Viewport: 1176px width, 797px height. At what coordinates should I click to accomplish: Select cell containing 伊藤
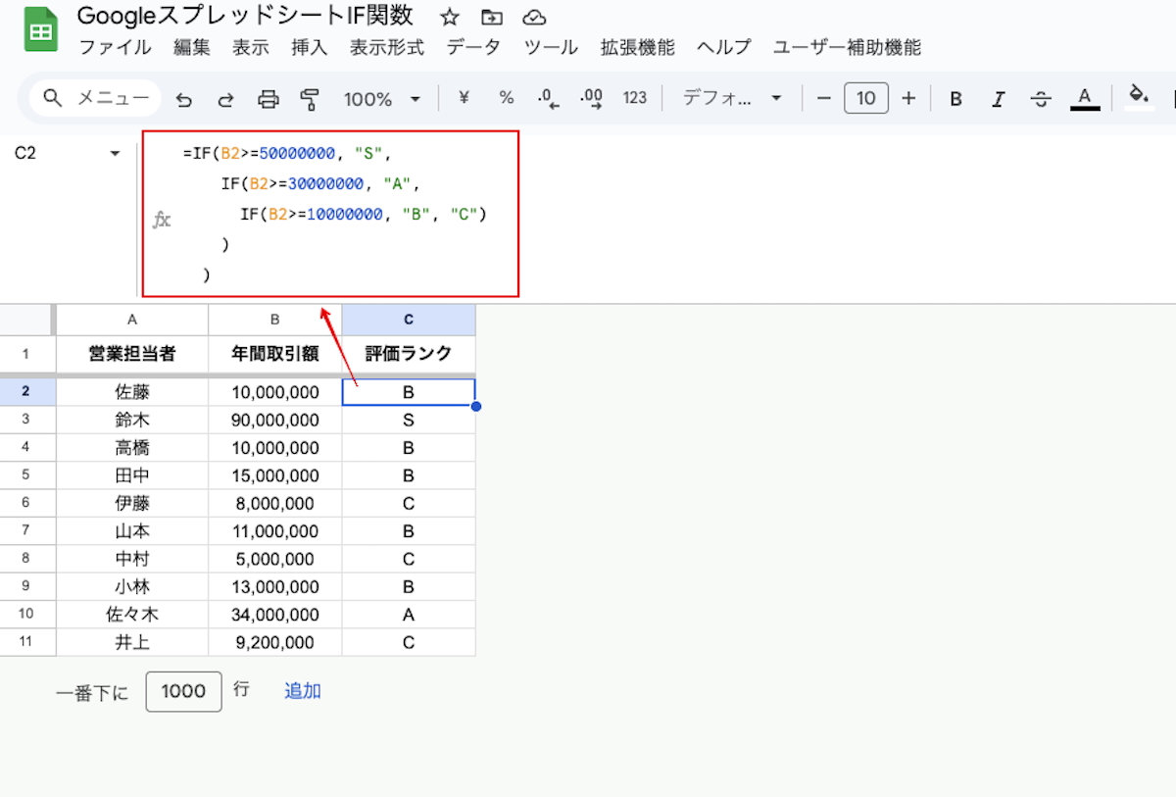pyautogui.click(x=132, y=504)
